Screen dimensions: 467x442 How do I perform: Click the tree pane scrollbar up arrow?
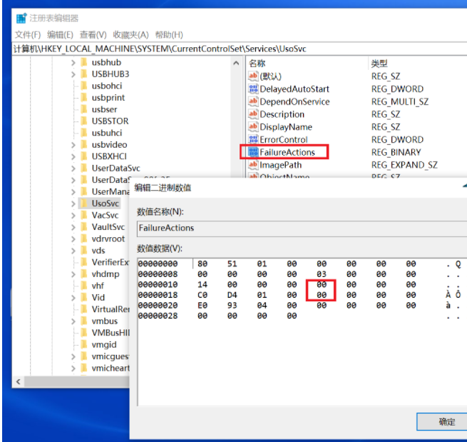(x=237, y=63)
